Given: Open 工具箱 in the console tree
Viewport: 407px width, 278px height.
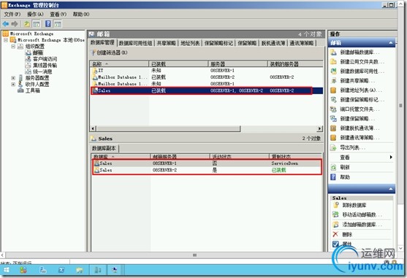Looking at the screenshot, I should (32, 90).
